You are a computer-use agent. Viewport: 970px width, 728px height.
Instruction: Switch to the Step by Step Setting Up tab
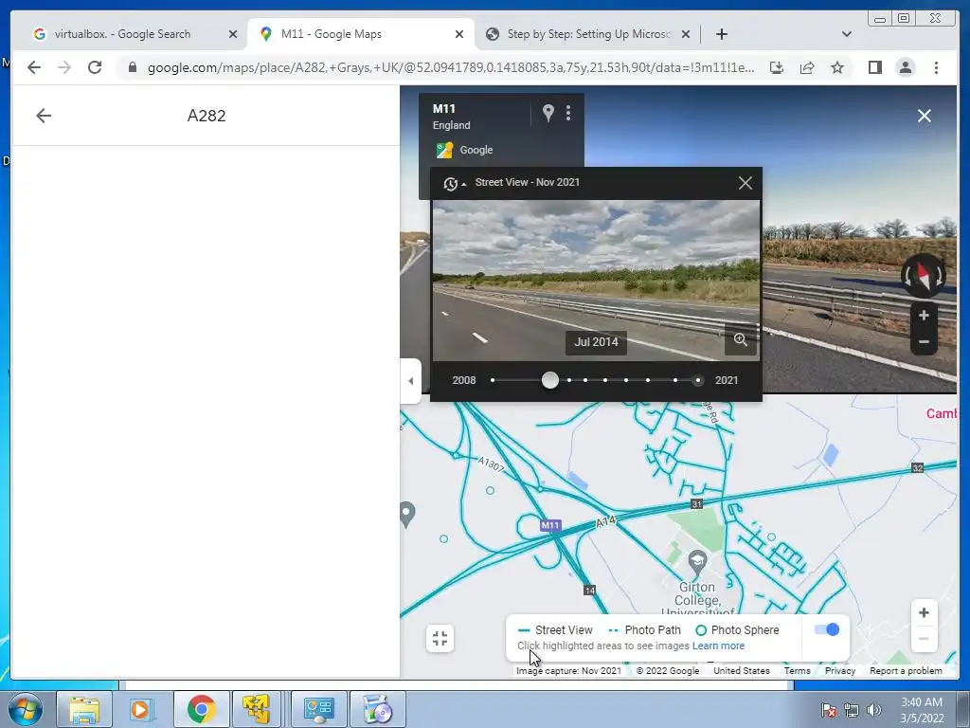pos(587,34)
